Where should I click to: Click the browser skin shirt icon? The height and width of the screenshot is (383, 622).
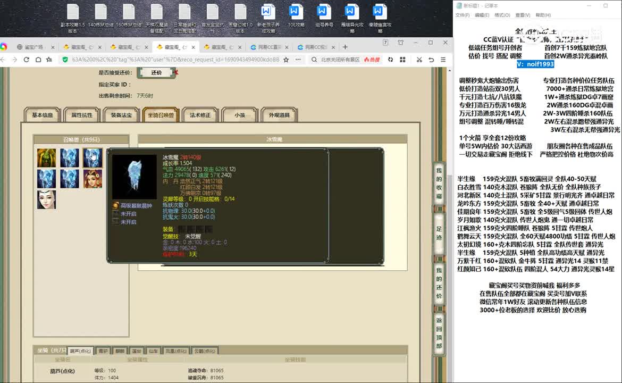pyautogui.click(x=401, y=43)
